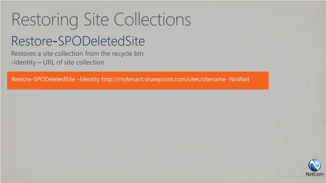Viewport: 326px width, 183px height.
Task: Click the –Identity parameter in orange box
Action: tap(88, 79)
